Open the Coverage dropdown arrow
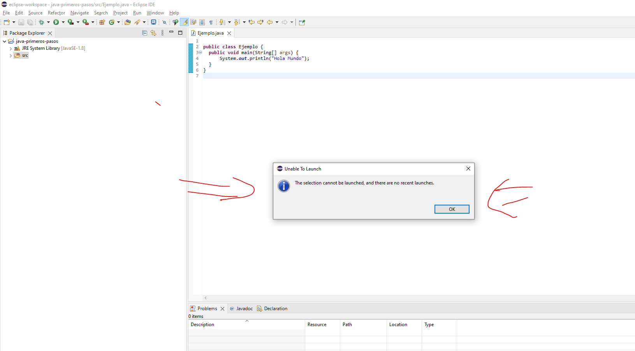The height and width of the screenshot is (351, 635). [78, 22]
